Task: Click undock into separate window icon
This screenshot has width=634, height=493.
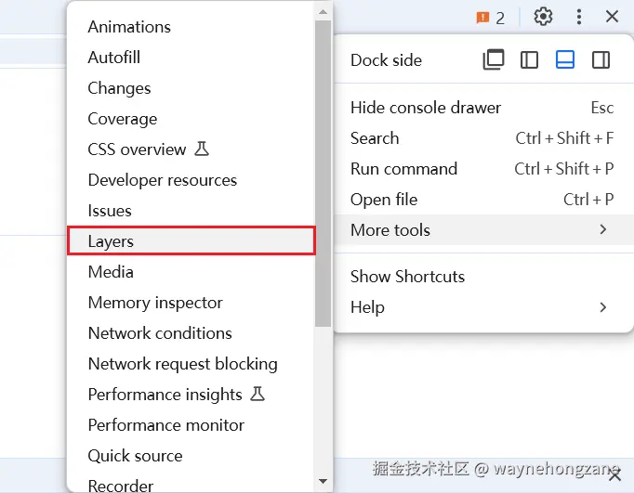Action: (493, 60)
